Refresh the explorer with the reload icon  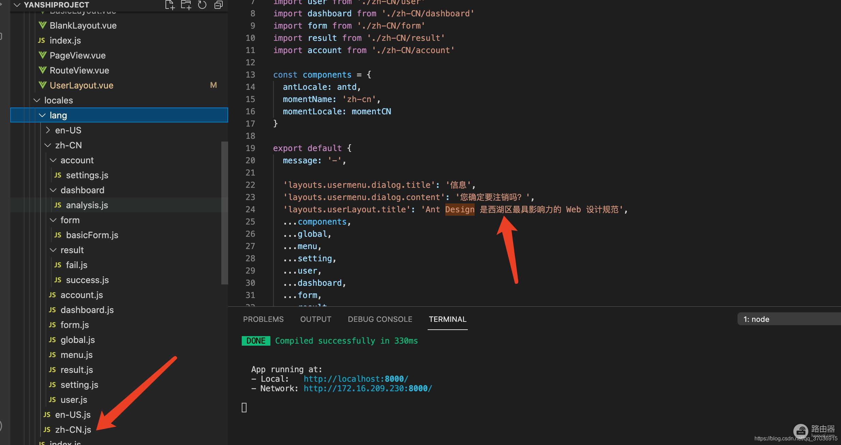pyautogui.click(x=202, y=5)
